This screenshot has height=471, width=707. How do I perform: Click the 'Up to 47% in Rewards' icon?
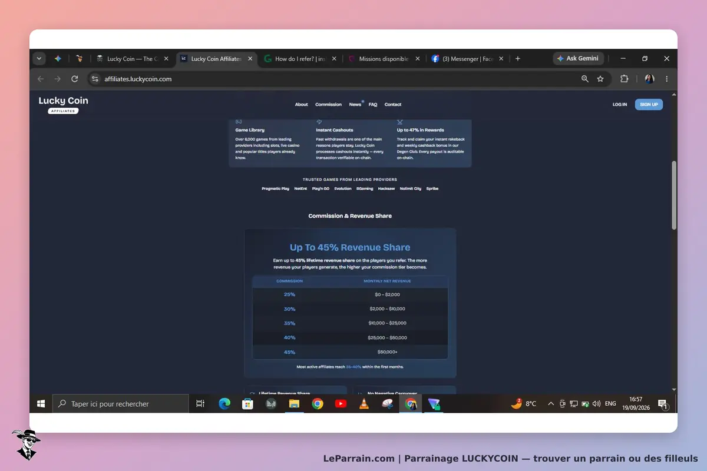[x=400, y=121]
